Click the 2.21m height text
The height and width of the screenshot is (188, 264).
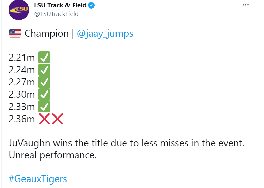(22, 58)
